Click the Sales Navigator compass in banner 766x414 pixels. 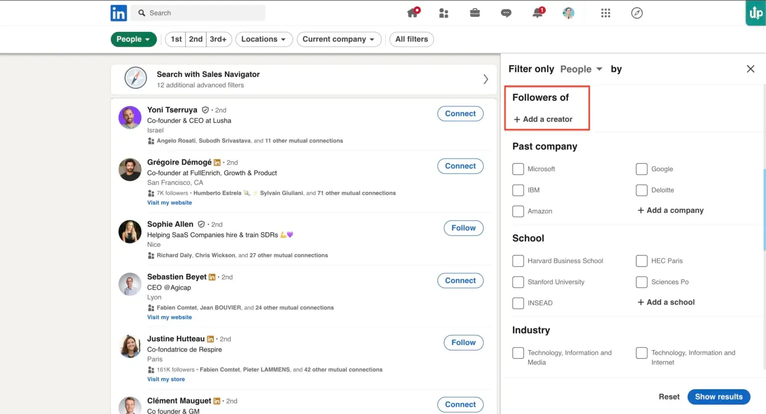tap(135, 78)
